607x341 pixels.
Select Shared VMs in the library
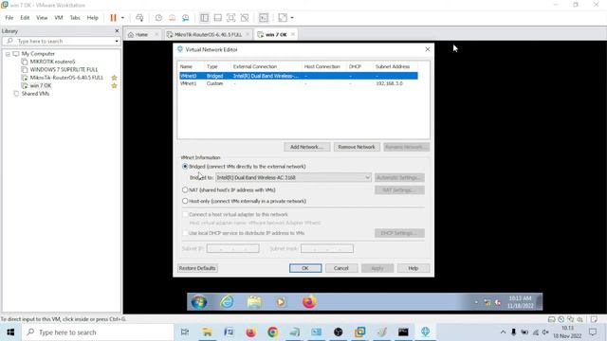(x=35, y=94)
